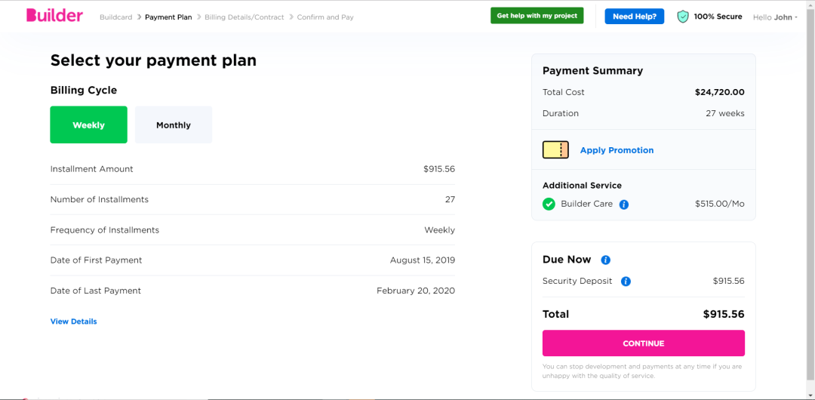The image size is (815, 400).
Task: Open the Security Deposit info icon
Action: (626, 282)
